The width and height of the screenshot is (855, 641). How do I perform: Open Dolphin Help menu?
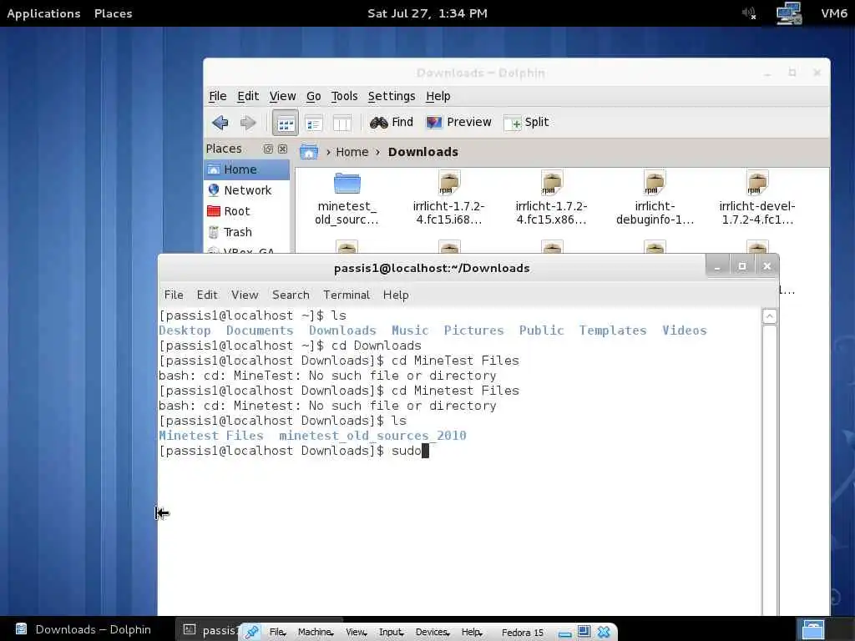438,97
